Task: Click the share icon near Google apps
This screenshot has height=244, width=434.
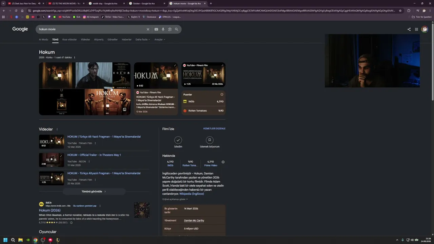Action: [x=409, y=29]
